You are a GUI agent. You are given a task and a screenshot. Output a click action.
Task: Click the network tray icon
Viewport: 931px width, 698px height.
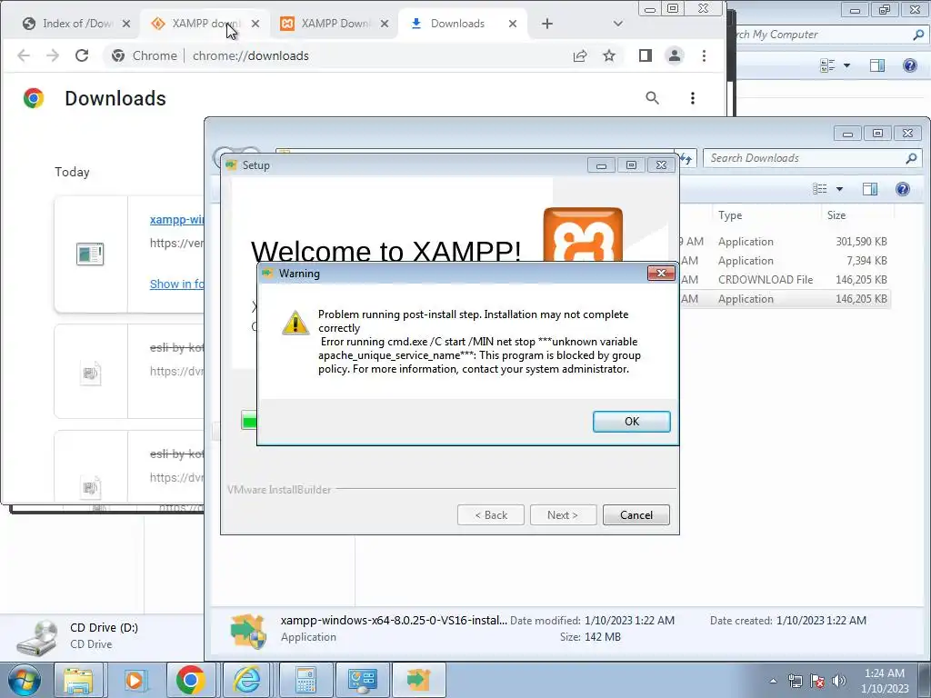pyautogui.click(x=795, y=681)
